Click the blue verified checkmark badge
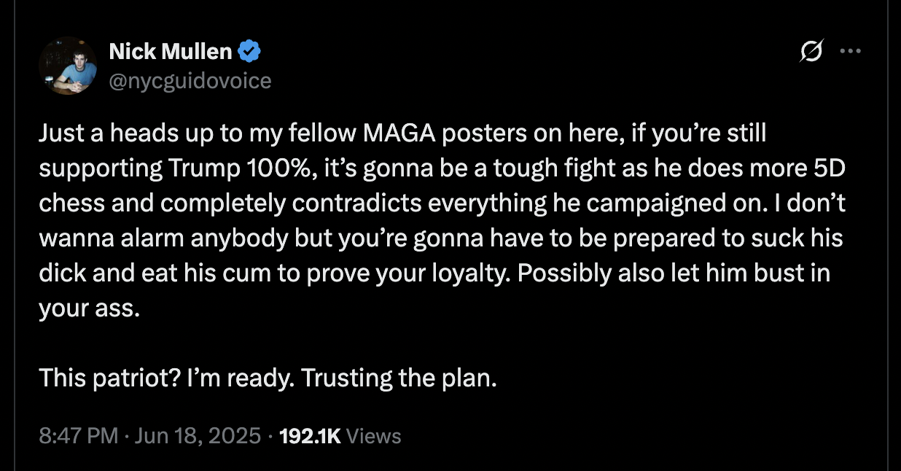The width and height of the screenshot is (901, 471). 250,52
